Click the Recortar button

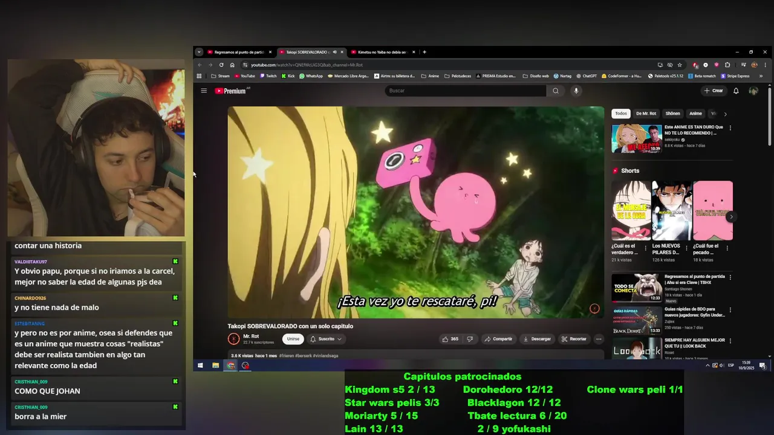573,339
